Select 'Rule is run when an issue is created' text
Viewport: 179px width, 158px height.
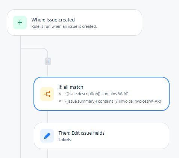coord(64,26)
